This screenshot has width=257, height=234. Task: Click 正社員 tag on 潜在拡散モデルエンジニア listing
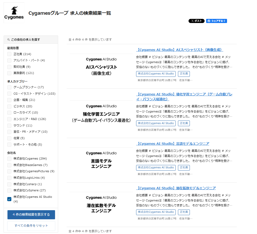[184, 212]
